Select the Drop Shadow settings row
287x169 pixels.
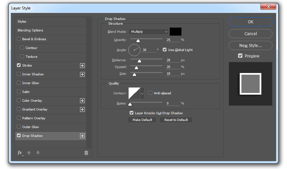(x=51, y=136)
